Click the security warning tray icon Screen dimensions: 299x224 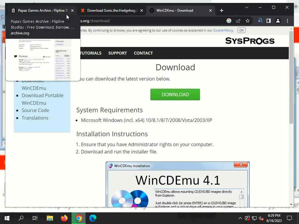[247, 218]
